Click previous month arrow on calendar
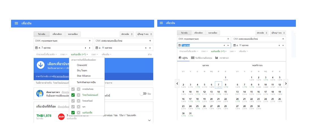The width and height of the screenshot is (312, 134). coord(177,83)
